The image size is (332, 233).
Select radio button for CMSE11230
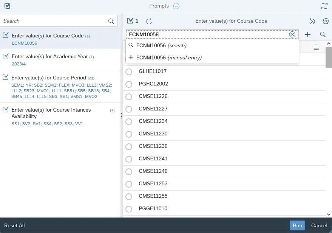(129, 134)
